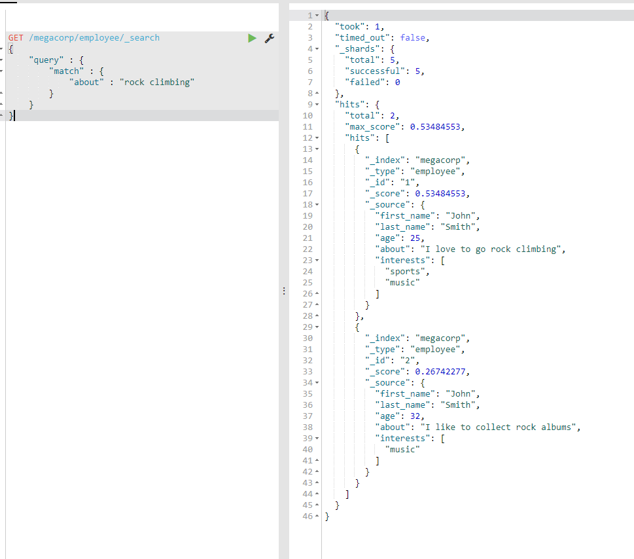634x559 pixels.
Task: Toggle fold marker at line 46
Action: pyautogui.click(x=317, y=516)
